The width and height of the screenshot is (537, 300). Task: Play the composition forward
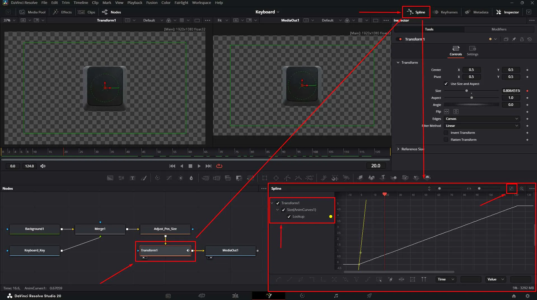[199, 166]
